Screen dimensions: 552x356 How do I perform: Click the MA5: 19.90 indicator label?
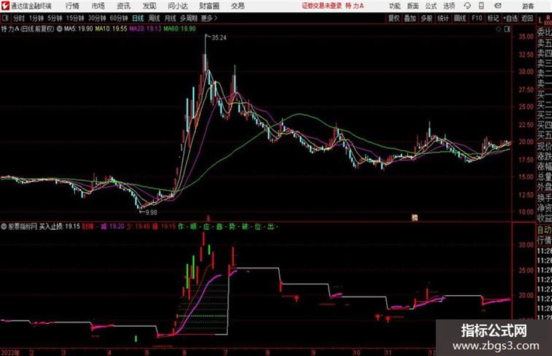pyautogui.click(x=78, y=29)
